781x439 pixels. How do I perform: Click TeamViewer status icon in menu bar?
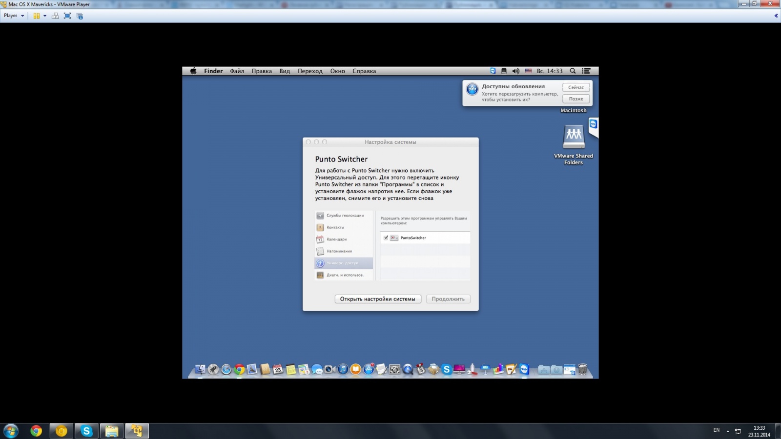pyautogui.click(x=493, y=71)
